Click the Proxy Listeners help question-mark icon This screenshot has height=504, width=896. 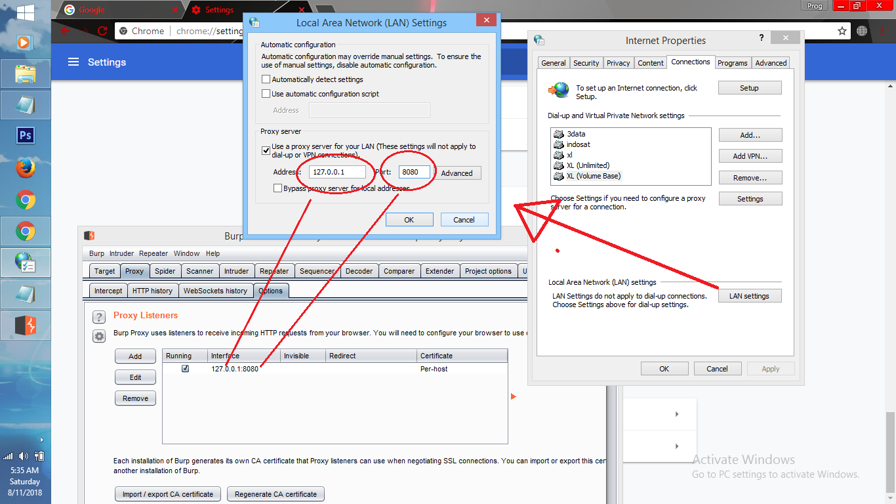coord(98,317)
